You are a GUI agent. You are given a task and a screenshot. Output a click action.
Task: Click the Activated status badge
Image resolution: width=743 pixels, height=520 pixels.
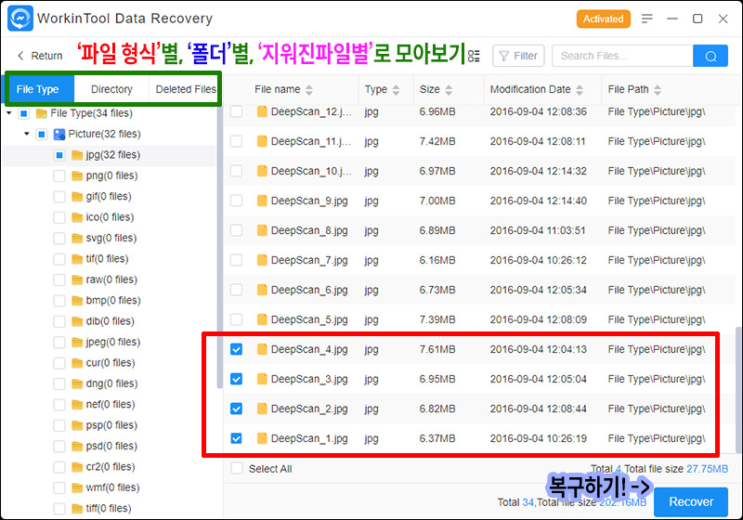click(x=603, y=19)
